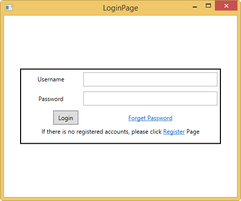Focus the Username text field
Image resolution: width=241 pixels, height=201 pixels.
click(x=150, y=79)
